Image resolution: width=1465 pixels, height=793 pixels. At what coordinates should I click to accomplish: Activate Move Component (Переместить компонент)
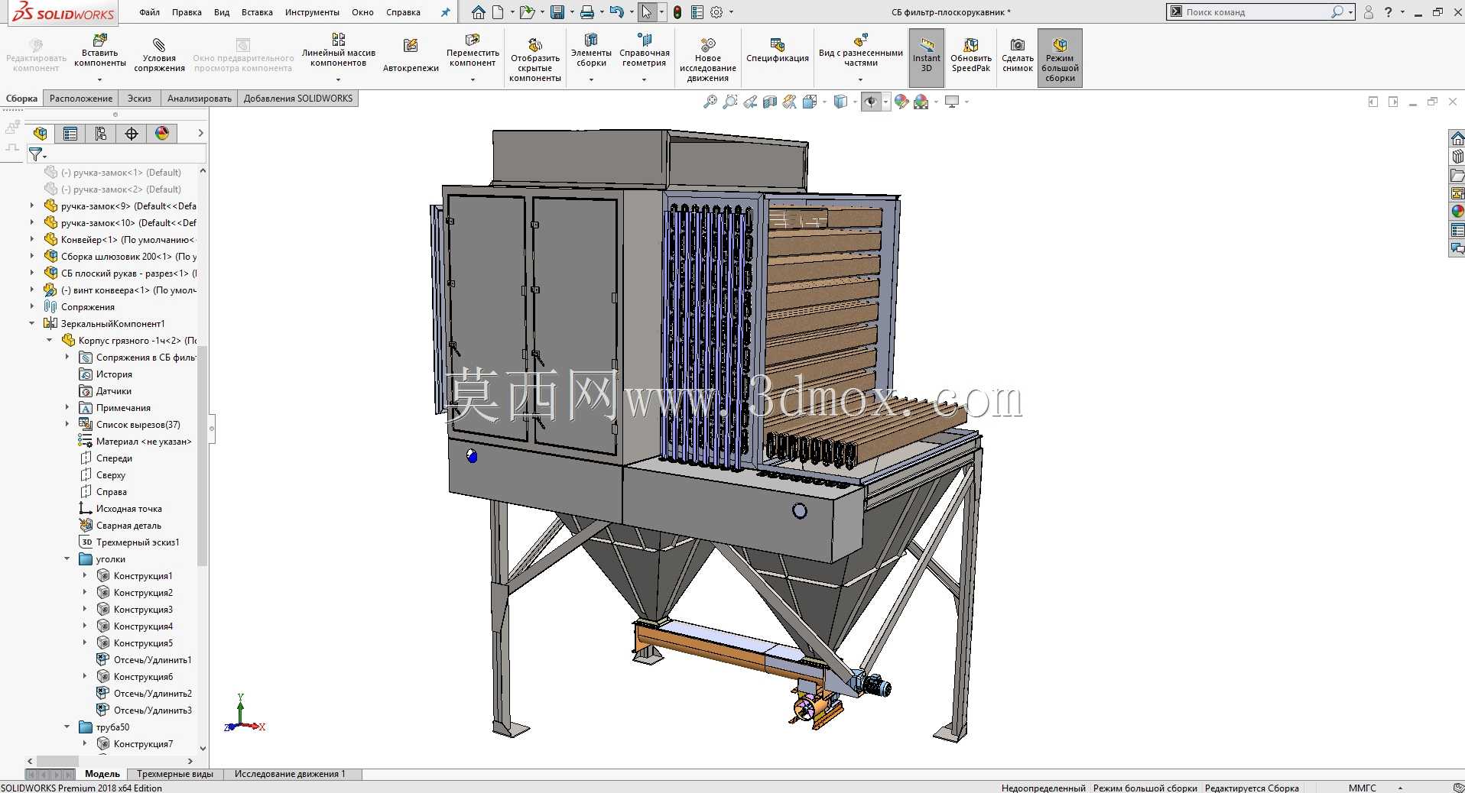473,51
